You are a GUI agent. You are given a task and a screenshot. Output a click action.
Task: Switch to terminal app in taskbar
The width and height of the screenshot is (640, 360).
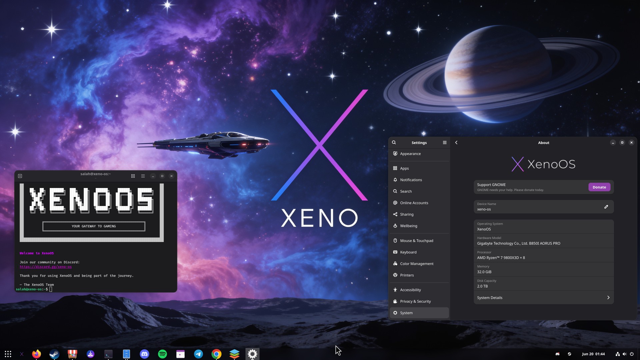tap(108, 354)
